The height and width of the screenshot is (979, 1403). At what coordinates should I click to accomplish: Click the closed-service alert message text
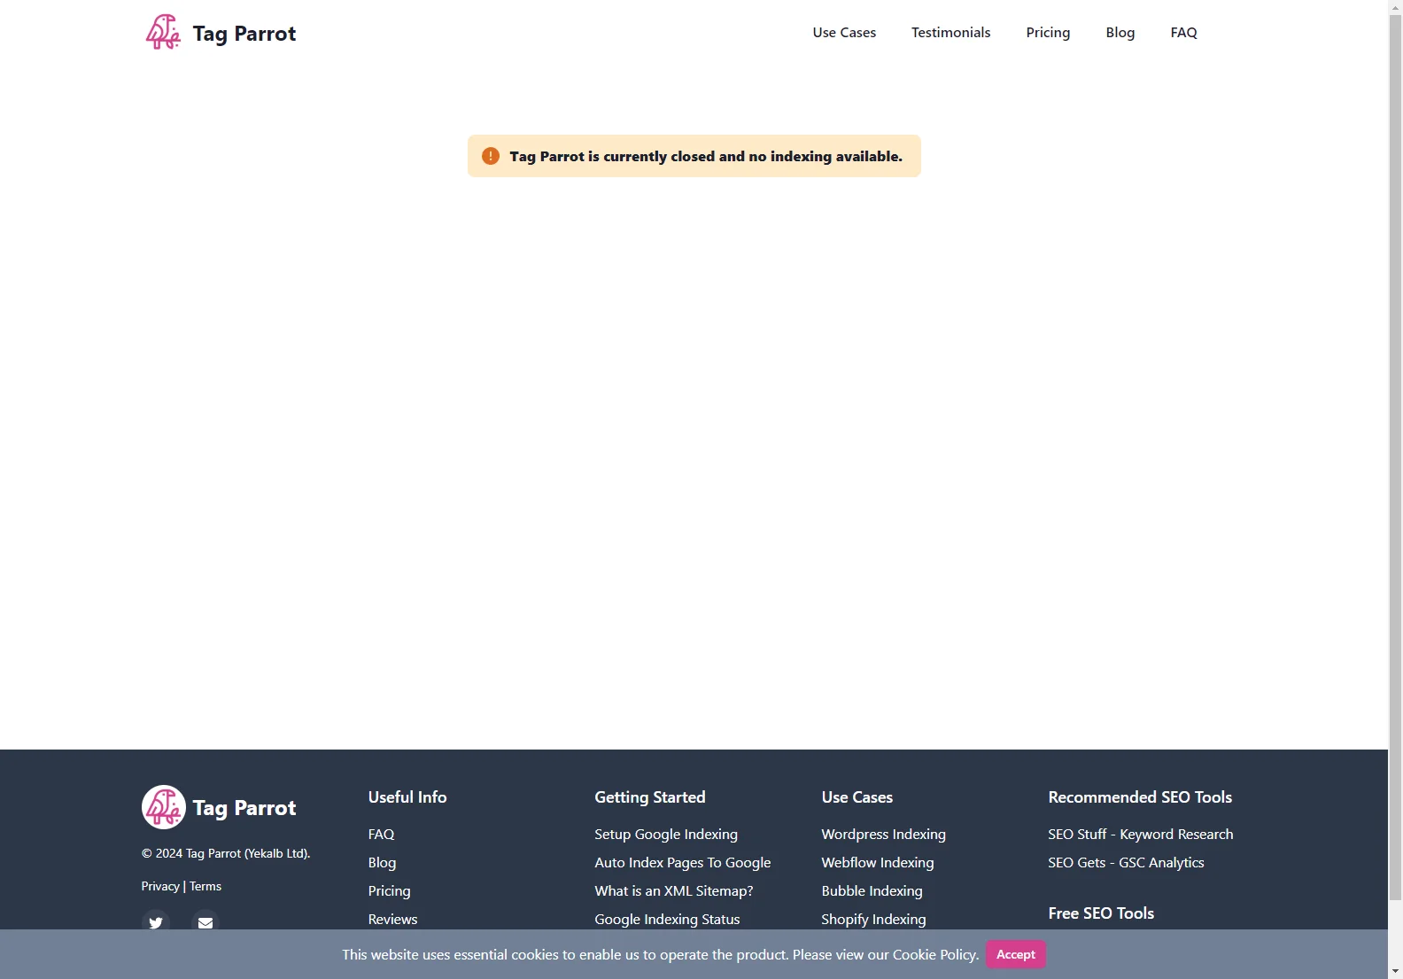pos(706,156)
